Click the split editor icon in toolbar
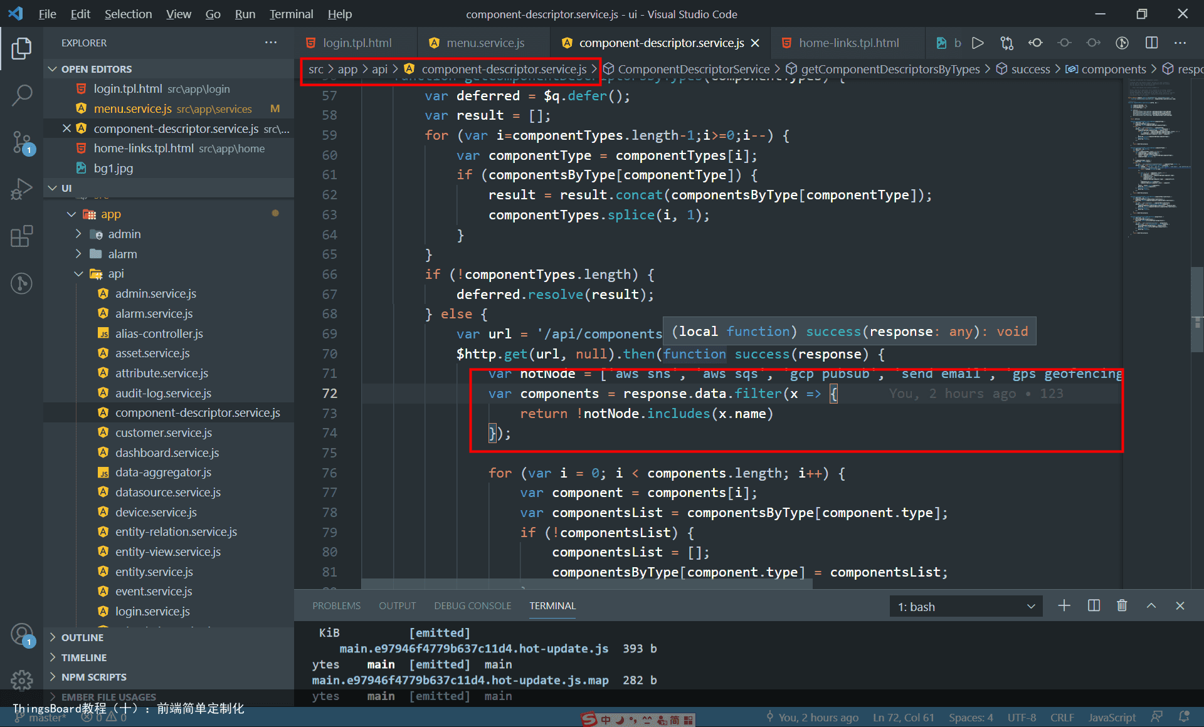Screen dimensions: 1204x727 tap(1153, 42)
